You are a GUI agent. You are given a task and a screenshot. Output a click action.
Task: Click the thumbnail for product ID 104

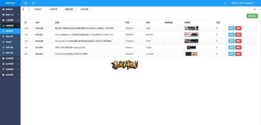191,35
